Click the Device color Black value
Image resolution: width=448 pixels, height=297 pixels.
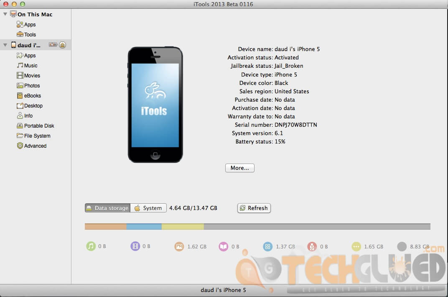coord(281,83)
